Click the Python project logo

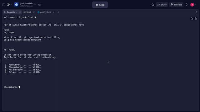[x=17, y=5]
